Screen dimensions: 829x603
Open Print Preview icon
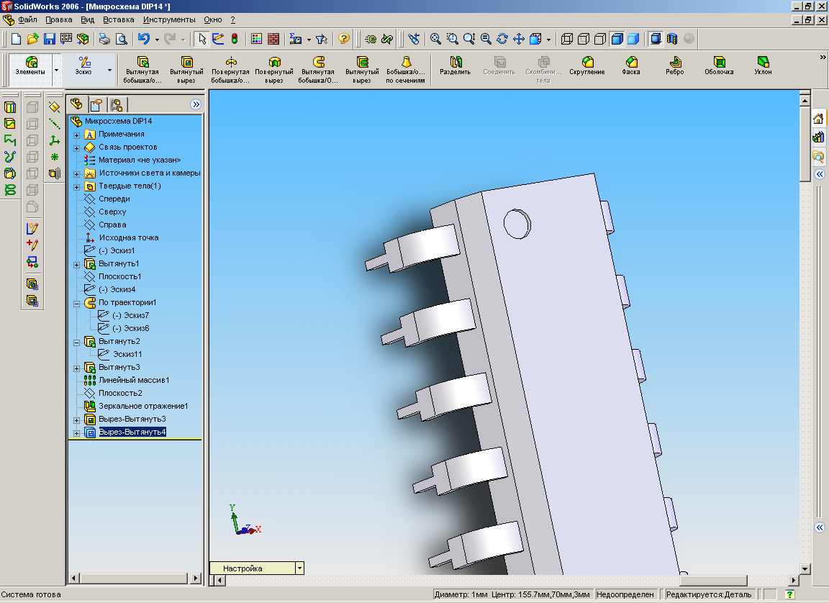point(122,39)
